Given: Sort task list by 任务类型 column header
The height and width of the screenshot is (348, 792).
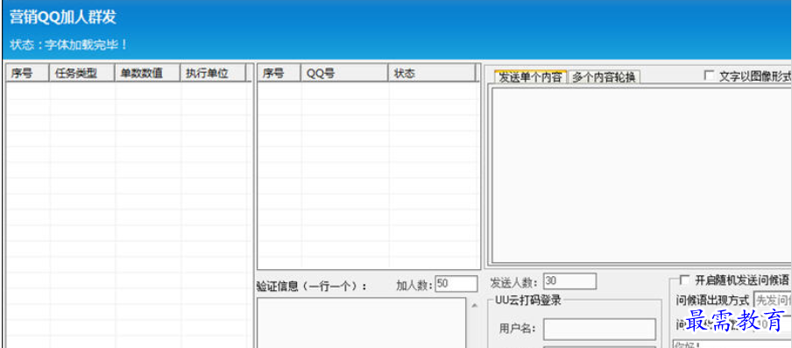Looking at the screenshot, I should (x=82, y=74).
